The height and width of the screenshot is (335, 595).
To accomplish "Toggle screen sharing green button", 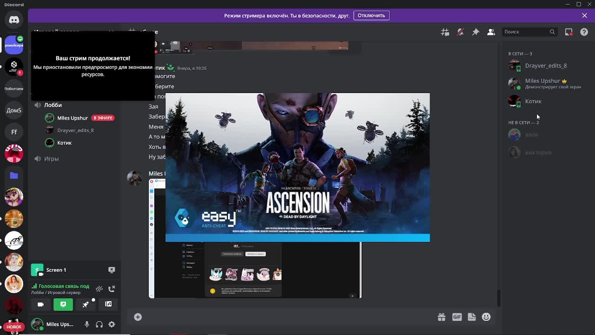I will [63, 304].
